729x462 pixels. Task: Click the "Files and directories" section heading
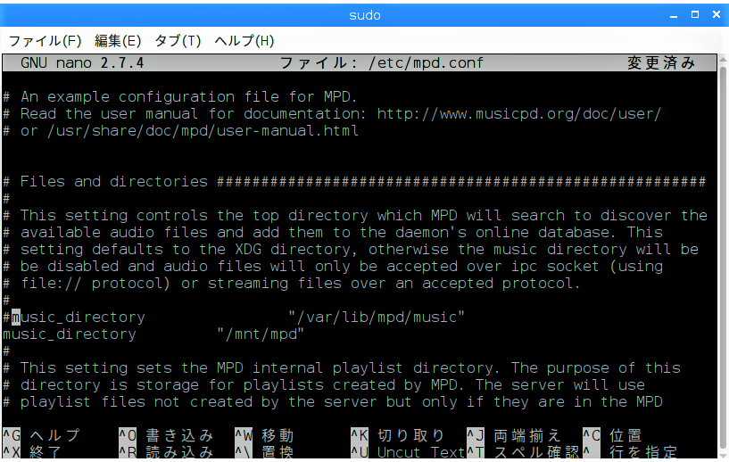tap(114, 181)
